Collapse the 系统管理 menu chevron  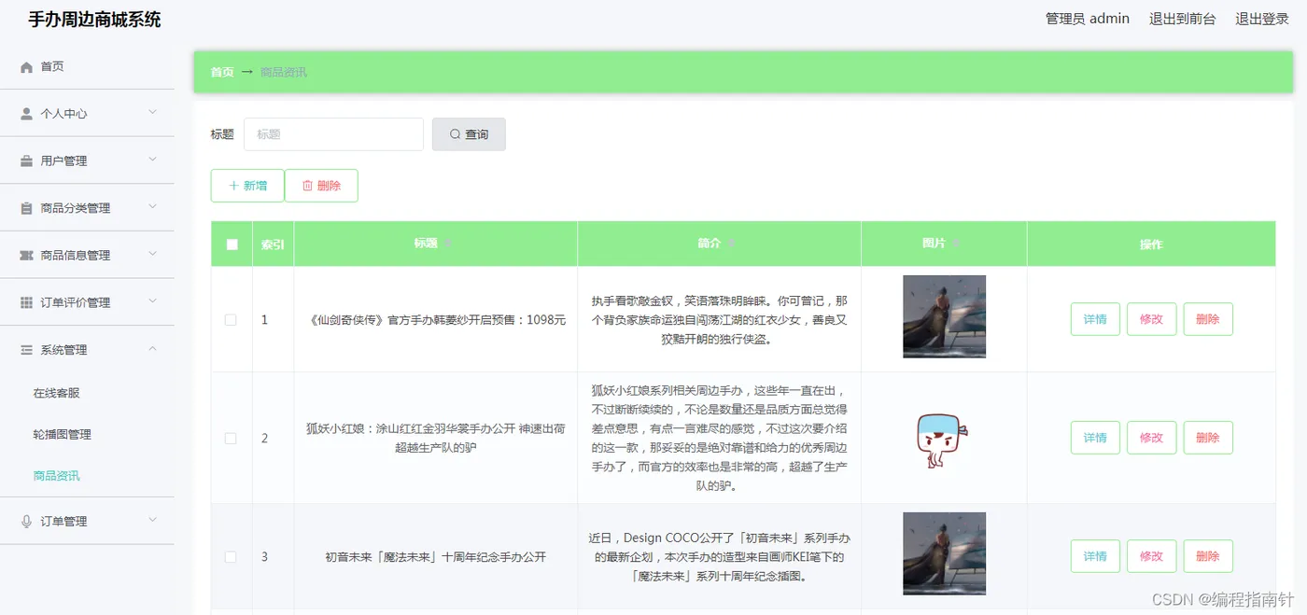(x=153, y=349)
